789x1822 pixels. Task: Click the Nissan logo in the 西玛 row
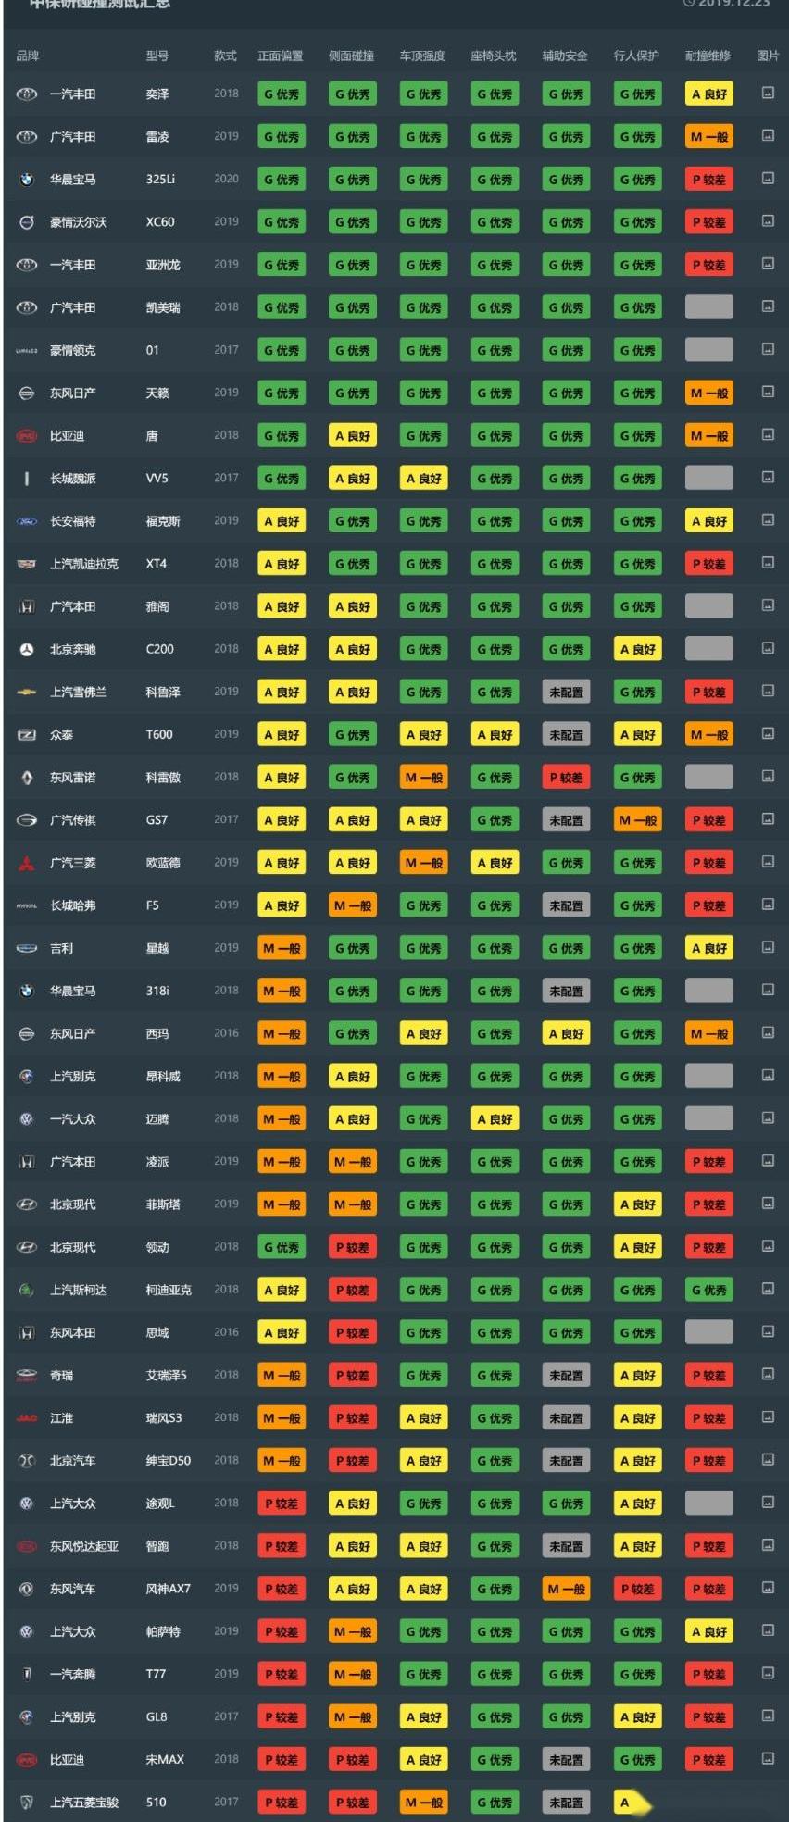[27, 1033]
